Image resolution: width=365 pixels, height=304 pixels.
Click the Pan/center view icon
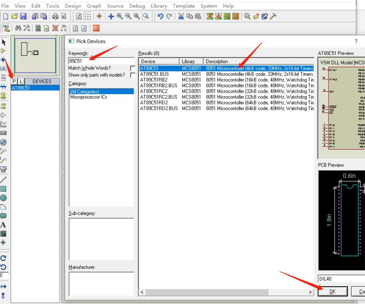tap(111, 16)
